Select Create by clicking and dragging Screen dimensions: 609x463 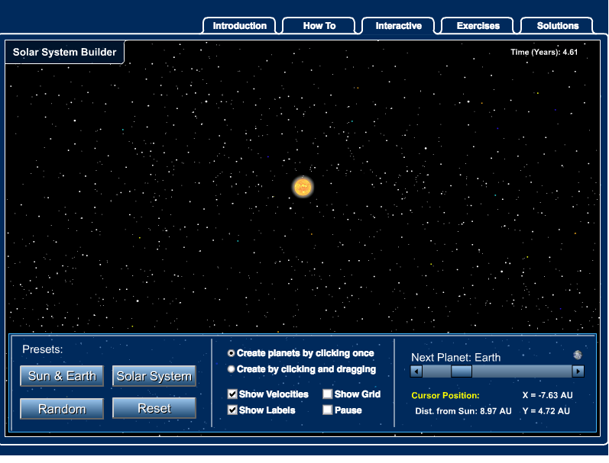pos(231,369)
